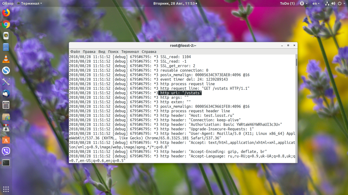Launch the Calculator app

tap(6, 105)
